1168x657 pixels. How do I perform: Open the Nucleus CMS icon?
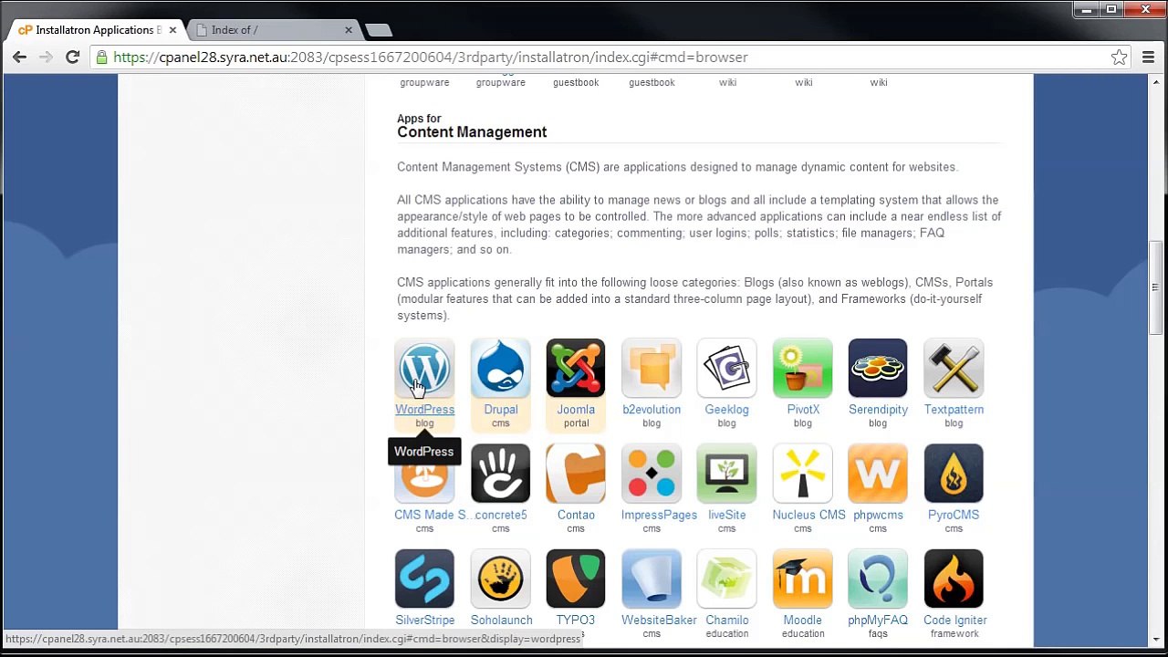[x=803, y=474]
